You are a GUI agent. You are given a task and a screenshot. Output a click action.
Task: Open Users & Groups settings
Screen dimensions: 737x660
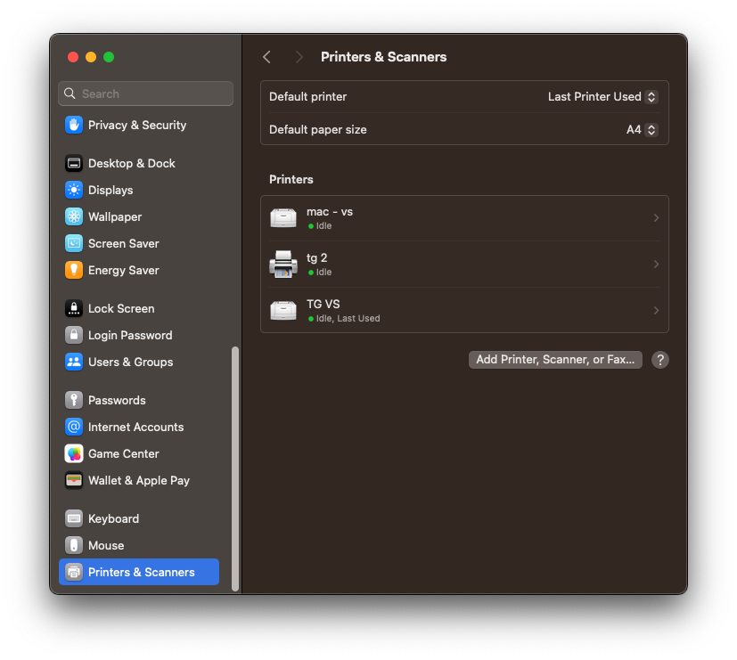point(139,363)
